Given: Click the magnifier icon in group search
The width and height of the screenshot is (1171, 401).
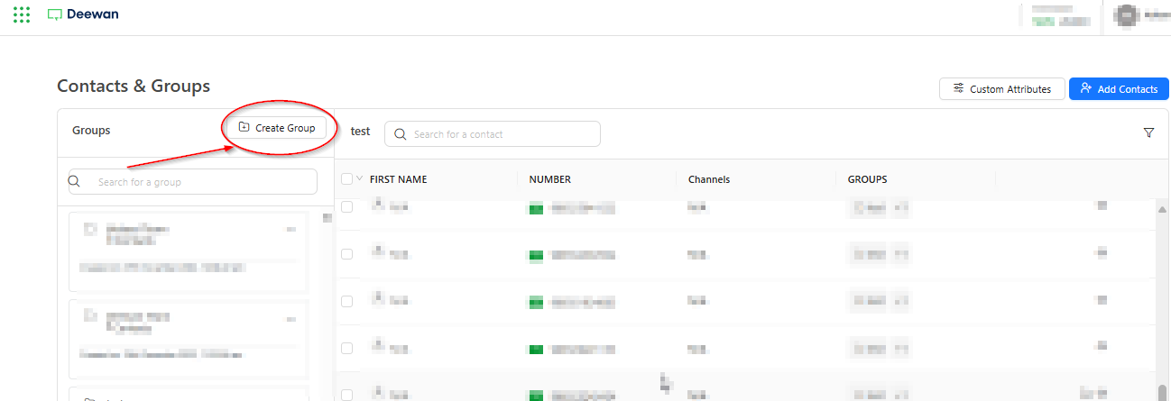Looking at the screenshot, I should click(76, 181).
